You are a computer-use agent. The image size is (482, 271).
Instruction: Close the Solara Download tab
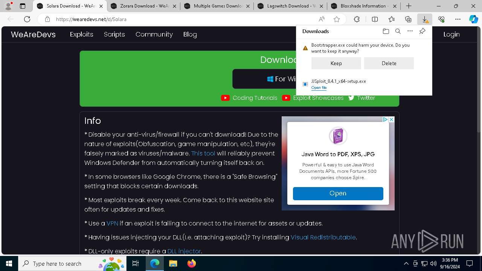click(x=101, y=6)
